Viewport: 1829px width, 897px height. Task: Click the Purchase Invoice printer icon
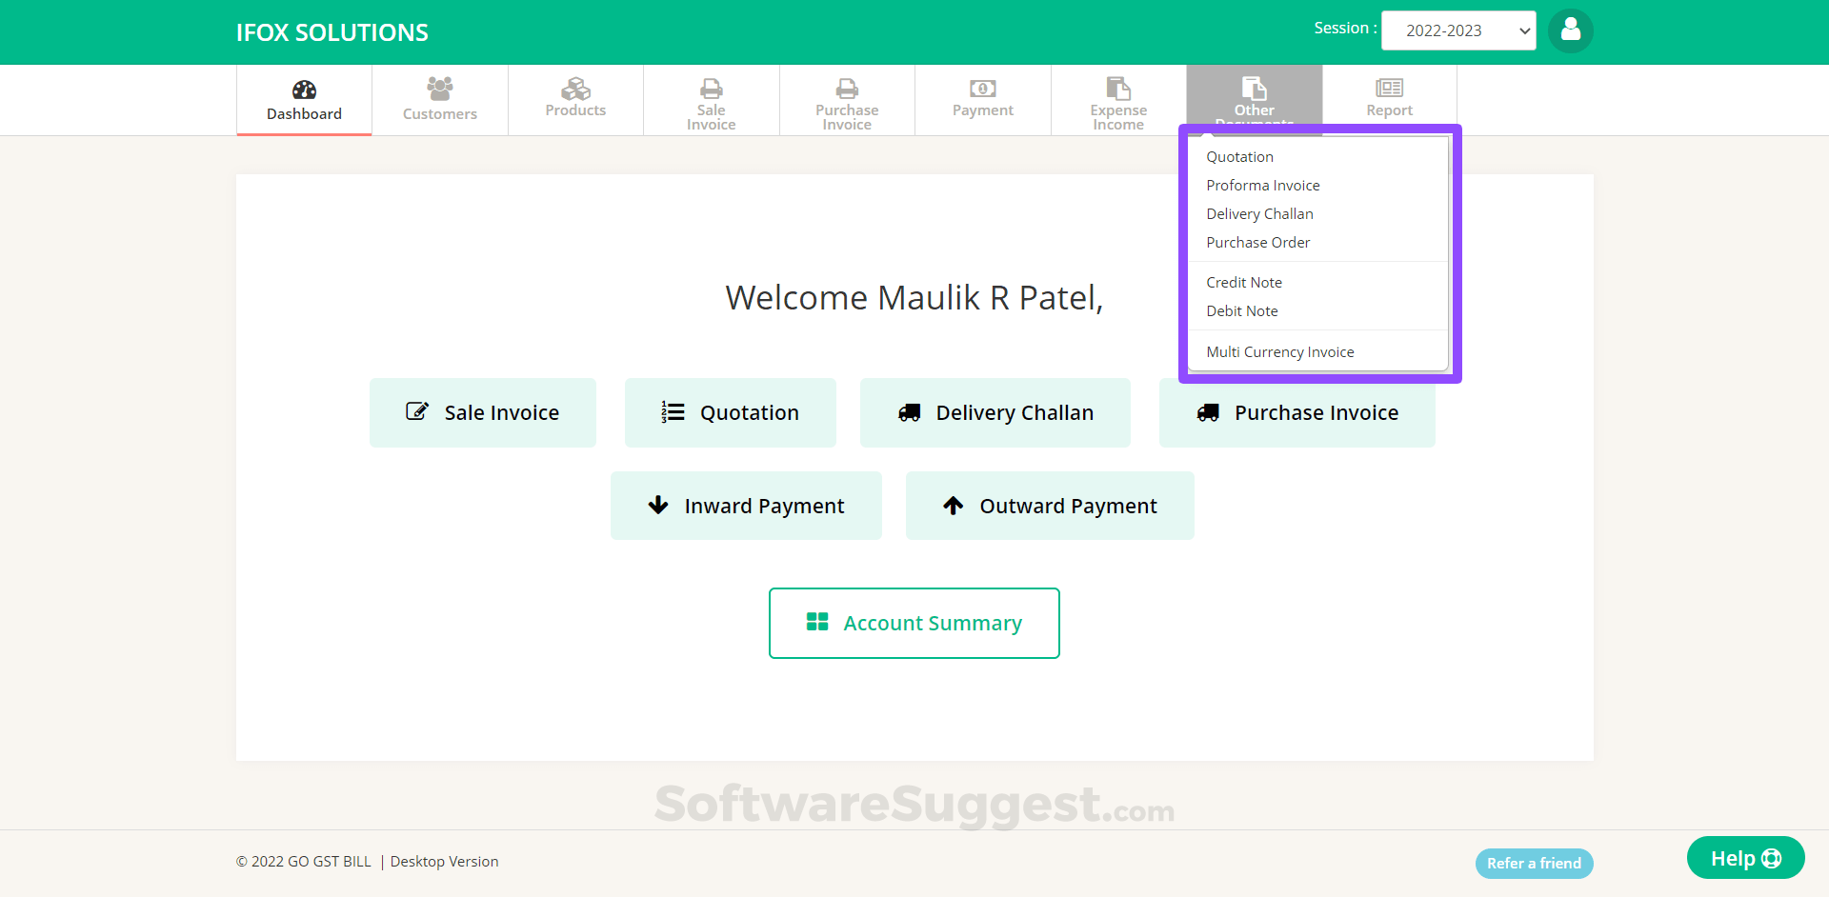coord(847,87)
